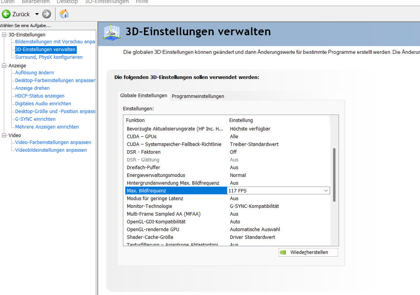Select Hintergrundanwendung Max. Bildfrequenz row
The image size is (420, 295).
(x=227, y=183)
